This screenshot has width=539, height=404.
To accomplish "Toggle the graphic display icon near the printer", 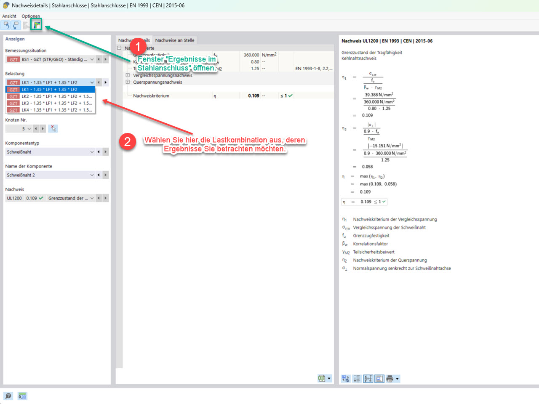I will (379, 378).
